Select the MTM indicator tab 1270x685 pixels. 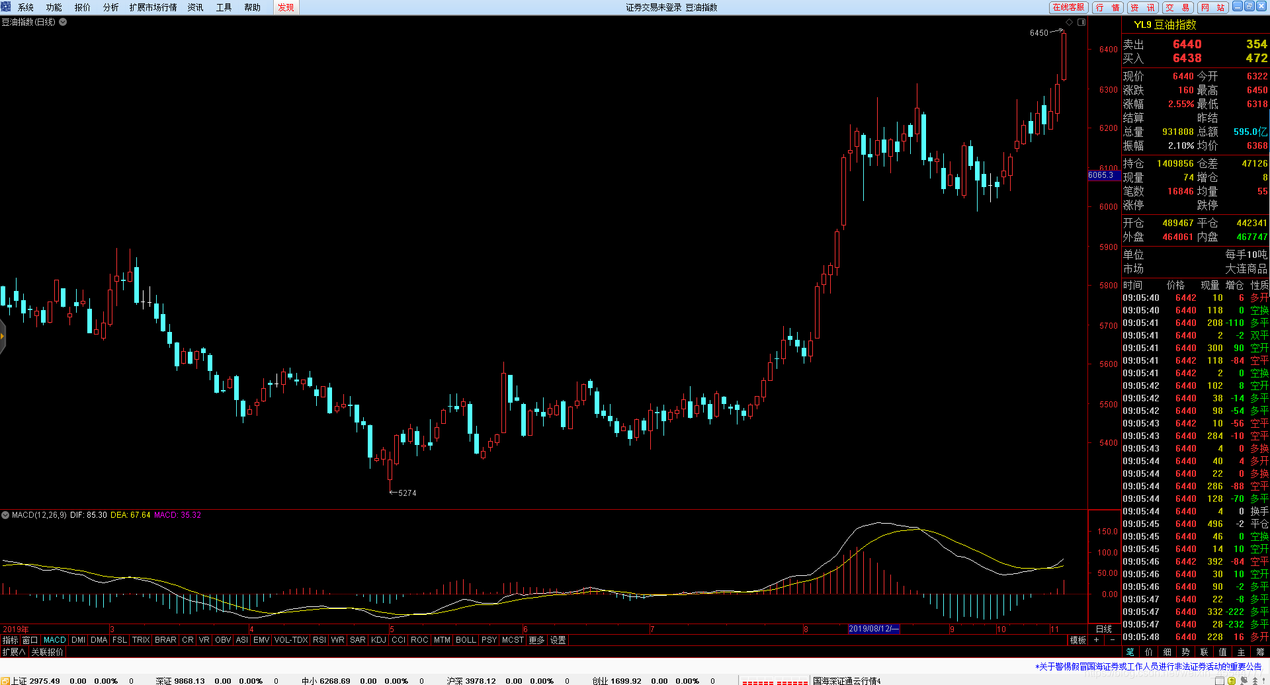(x=442, y=640)
